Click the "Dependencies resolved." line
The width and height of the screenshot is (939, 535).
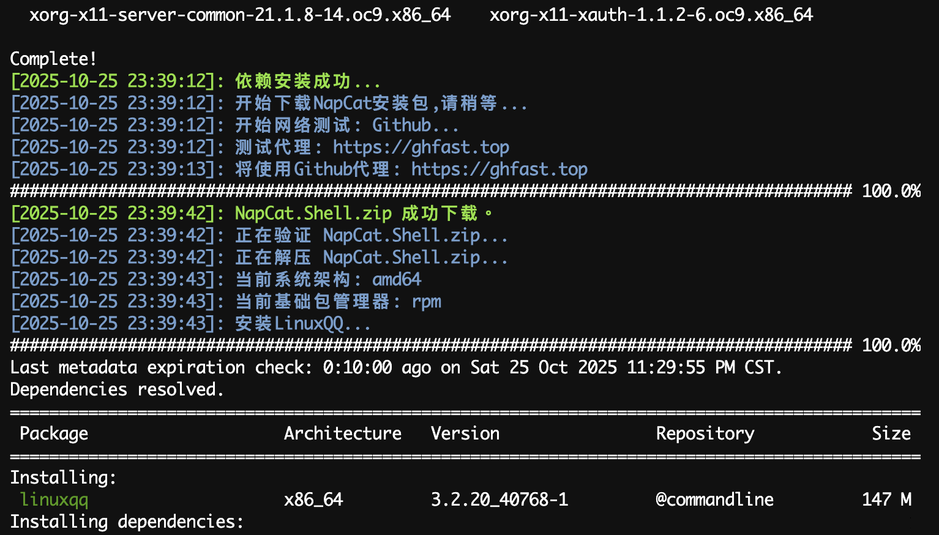pos(117,389)
